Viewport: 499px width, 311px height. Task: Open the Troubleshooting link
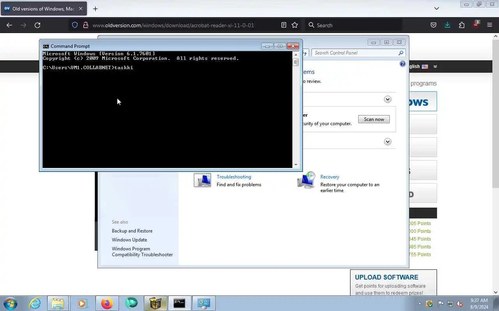click(234, 177)
